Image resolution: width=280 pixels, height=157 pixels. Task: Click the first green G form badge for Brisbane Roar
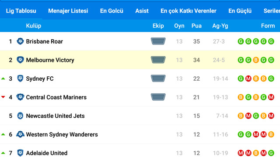(x=241, y=41)
